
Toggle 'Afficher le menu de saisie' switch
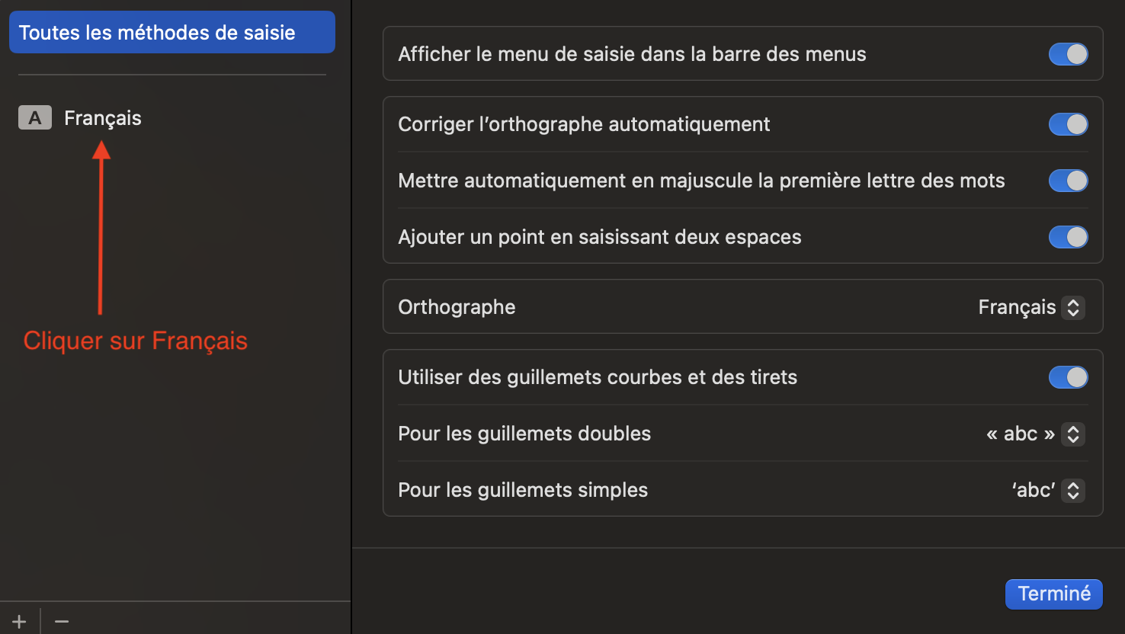pos(1068,54)
